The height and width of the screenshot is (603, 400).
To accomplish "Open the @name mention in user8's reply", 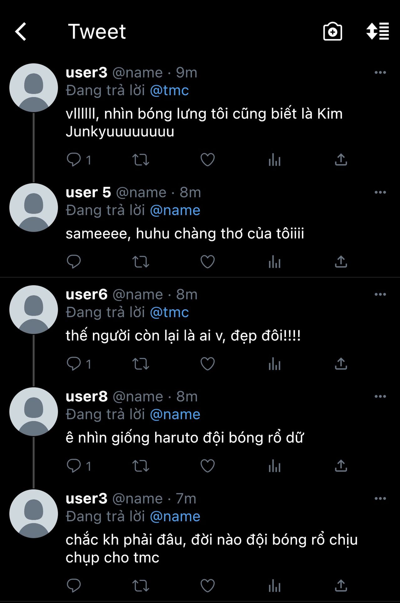I will (x=175, y=415).
